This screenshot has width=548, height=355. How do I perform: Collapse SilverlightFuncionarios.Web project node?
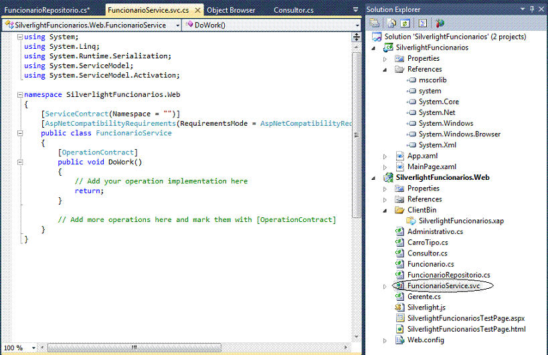click(x=373, y=178)
